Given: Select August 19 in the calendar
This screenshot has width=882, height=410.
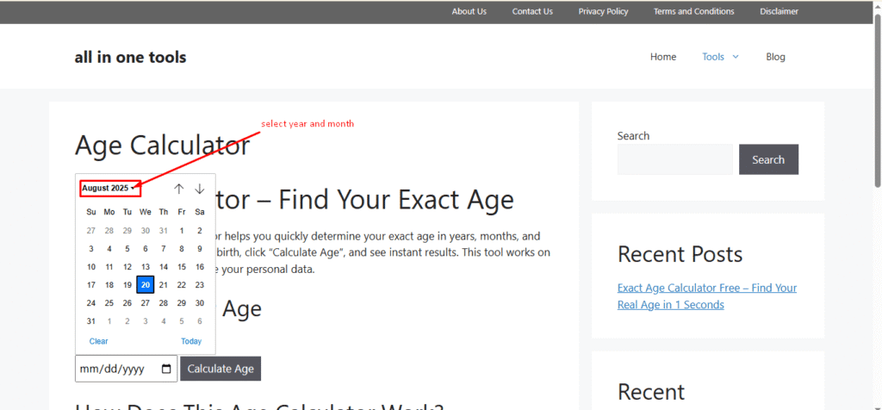Looking at the screenshot, I should point(127,285).
